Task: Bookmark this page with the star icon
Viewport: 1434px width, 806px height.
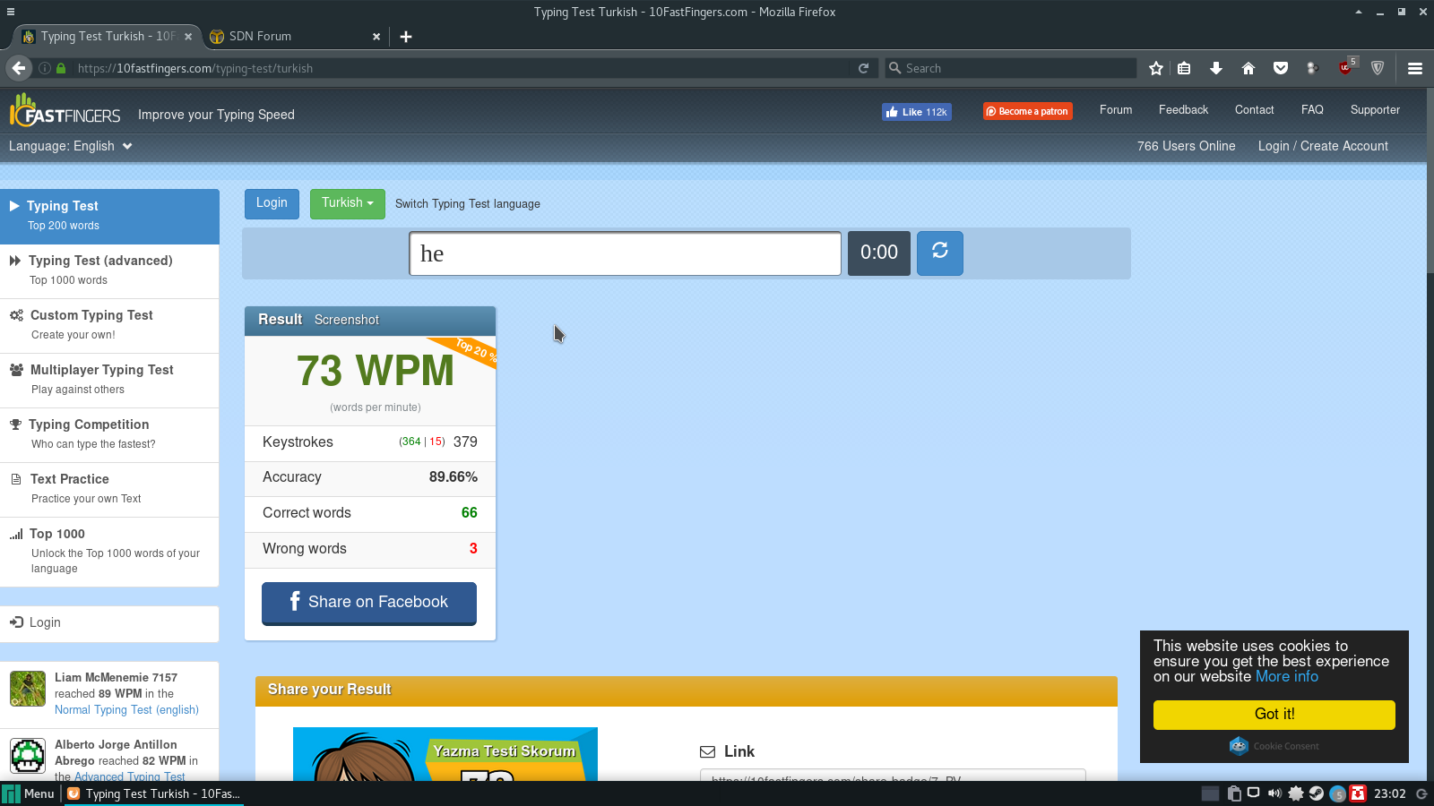Action: (x=1156, y=68)
